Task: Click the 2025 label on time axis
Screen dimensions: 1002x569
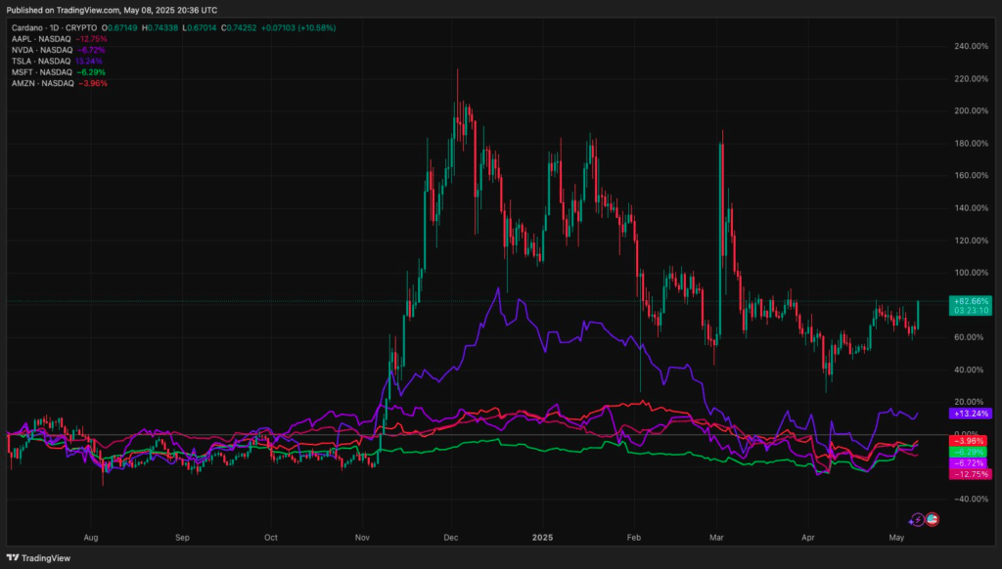Action: click(542, 538)
